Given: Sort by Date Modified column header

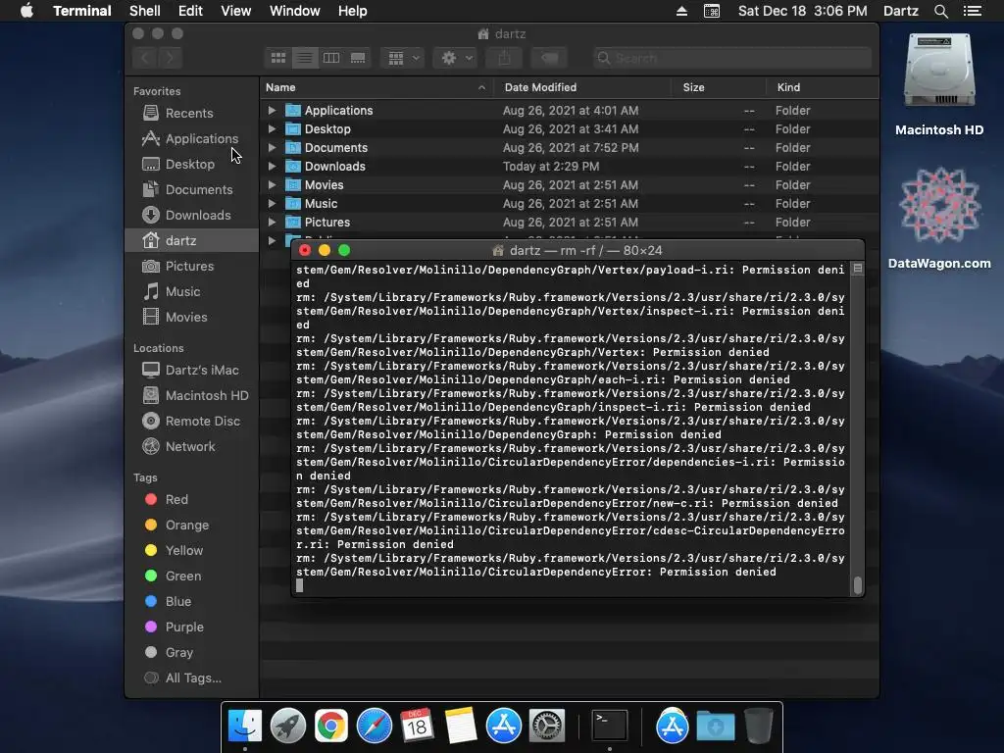Looking at the screenshot, I should point(582,87).
